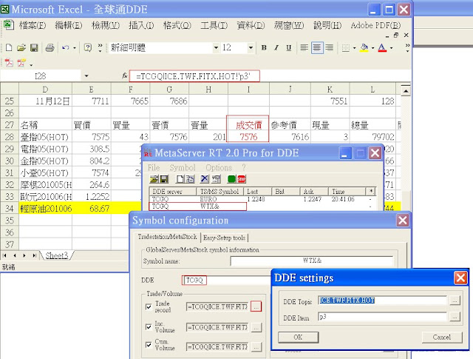
Task: Open file icon in MetaServer toolbar
Action: tap(154, 179)
